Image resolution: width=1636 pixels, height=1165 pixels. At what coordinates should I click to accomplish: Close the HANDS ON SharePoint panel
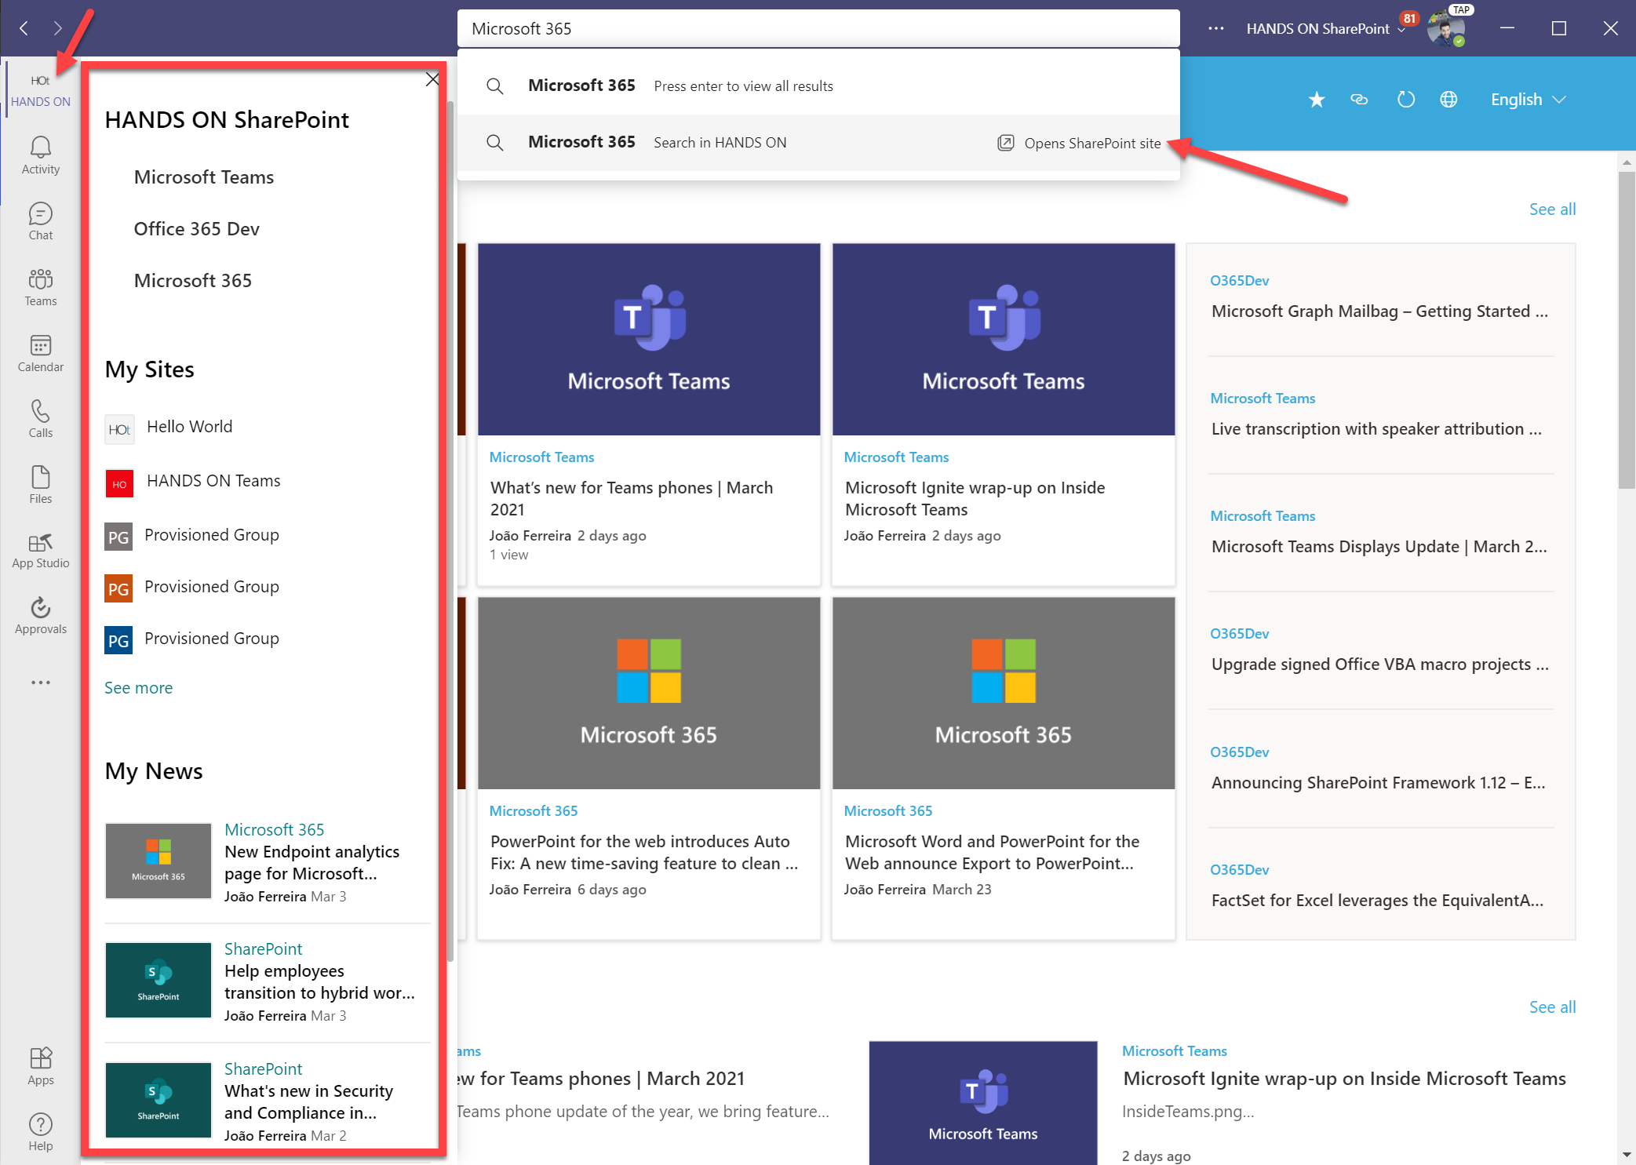click(x=432, y=79)
